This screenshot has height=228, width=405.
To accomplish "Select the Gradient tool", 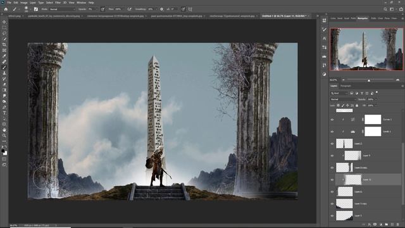I will (4, 90).
